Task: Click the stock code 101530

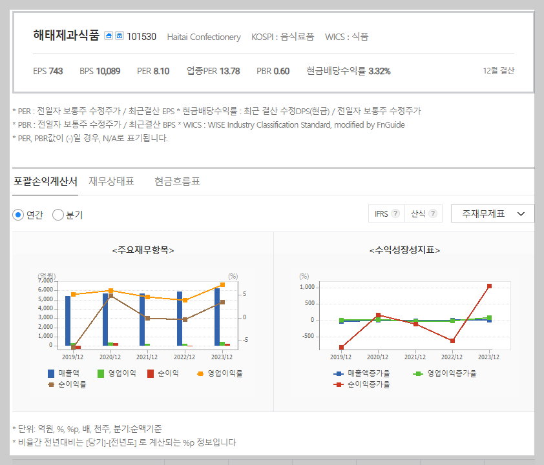Action: (x=141, y=37)
